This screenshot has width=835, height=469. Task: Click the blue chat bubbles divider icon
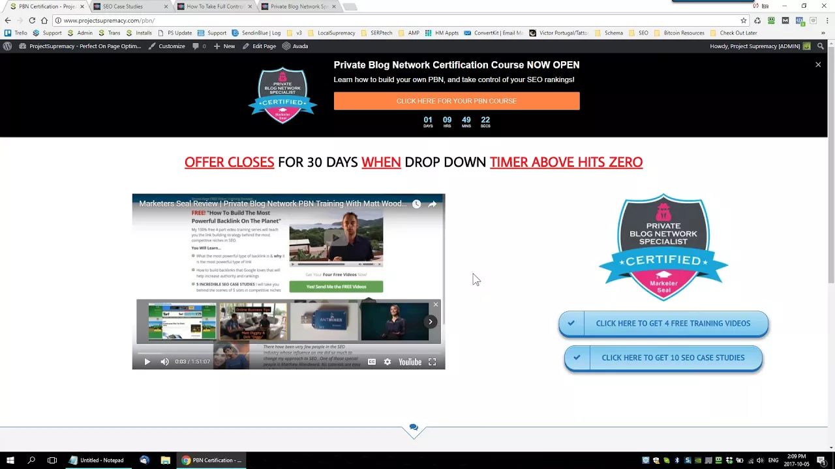pyautogui.click(x=414, y=428)
